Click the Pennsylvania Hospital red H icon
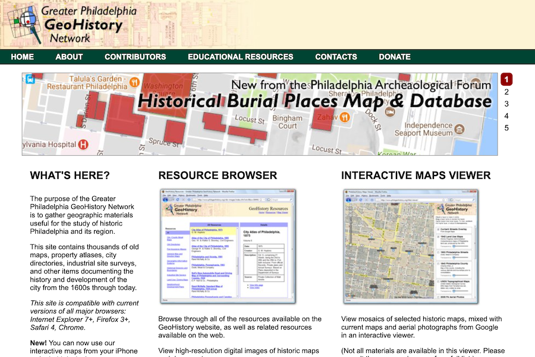 [84, 145]
